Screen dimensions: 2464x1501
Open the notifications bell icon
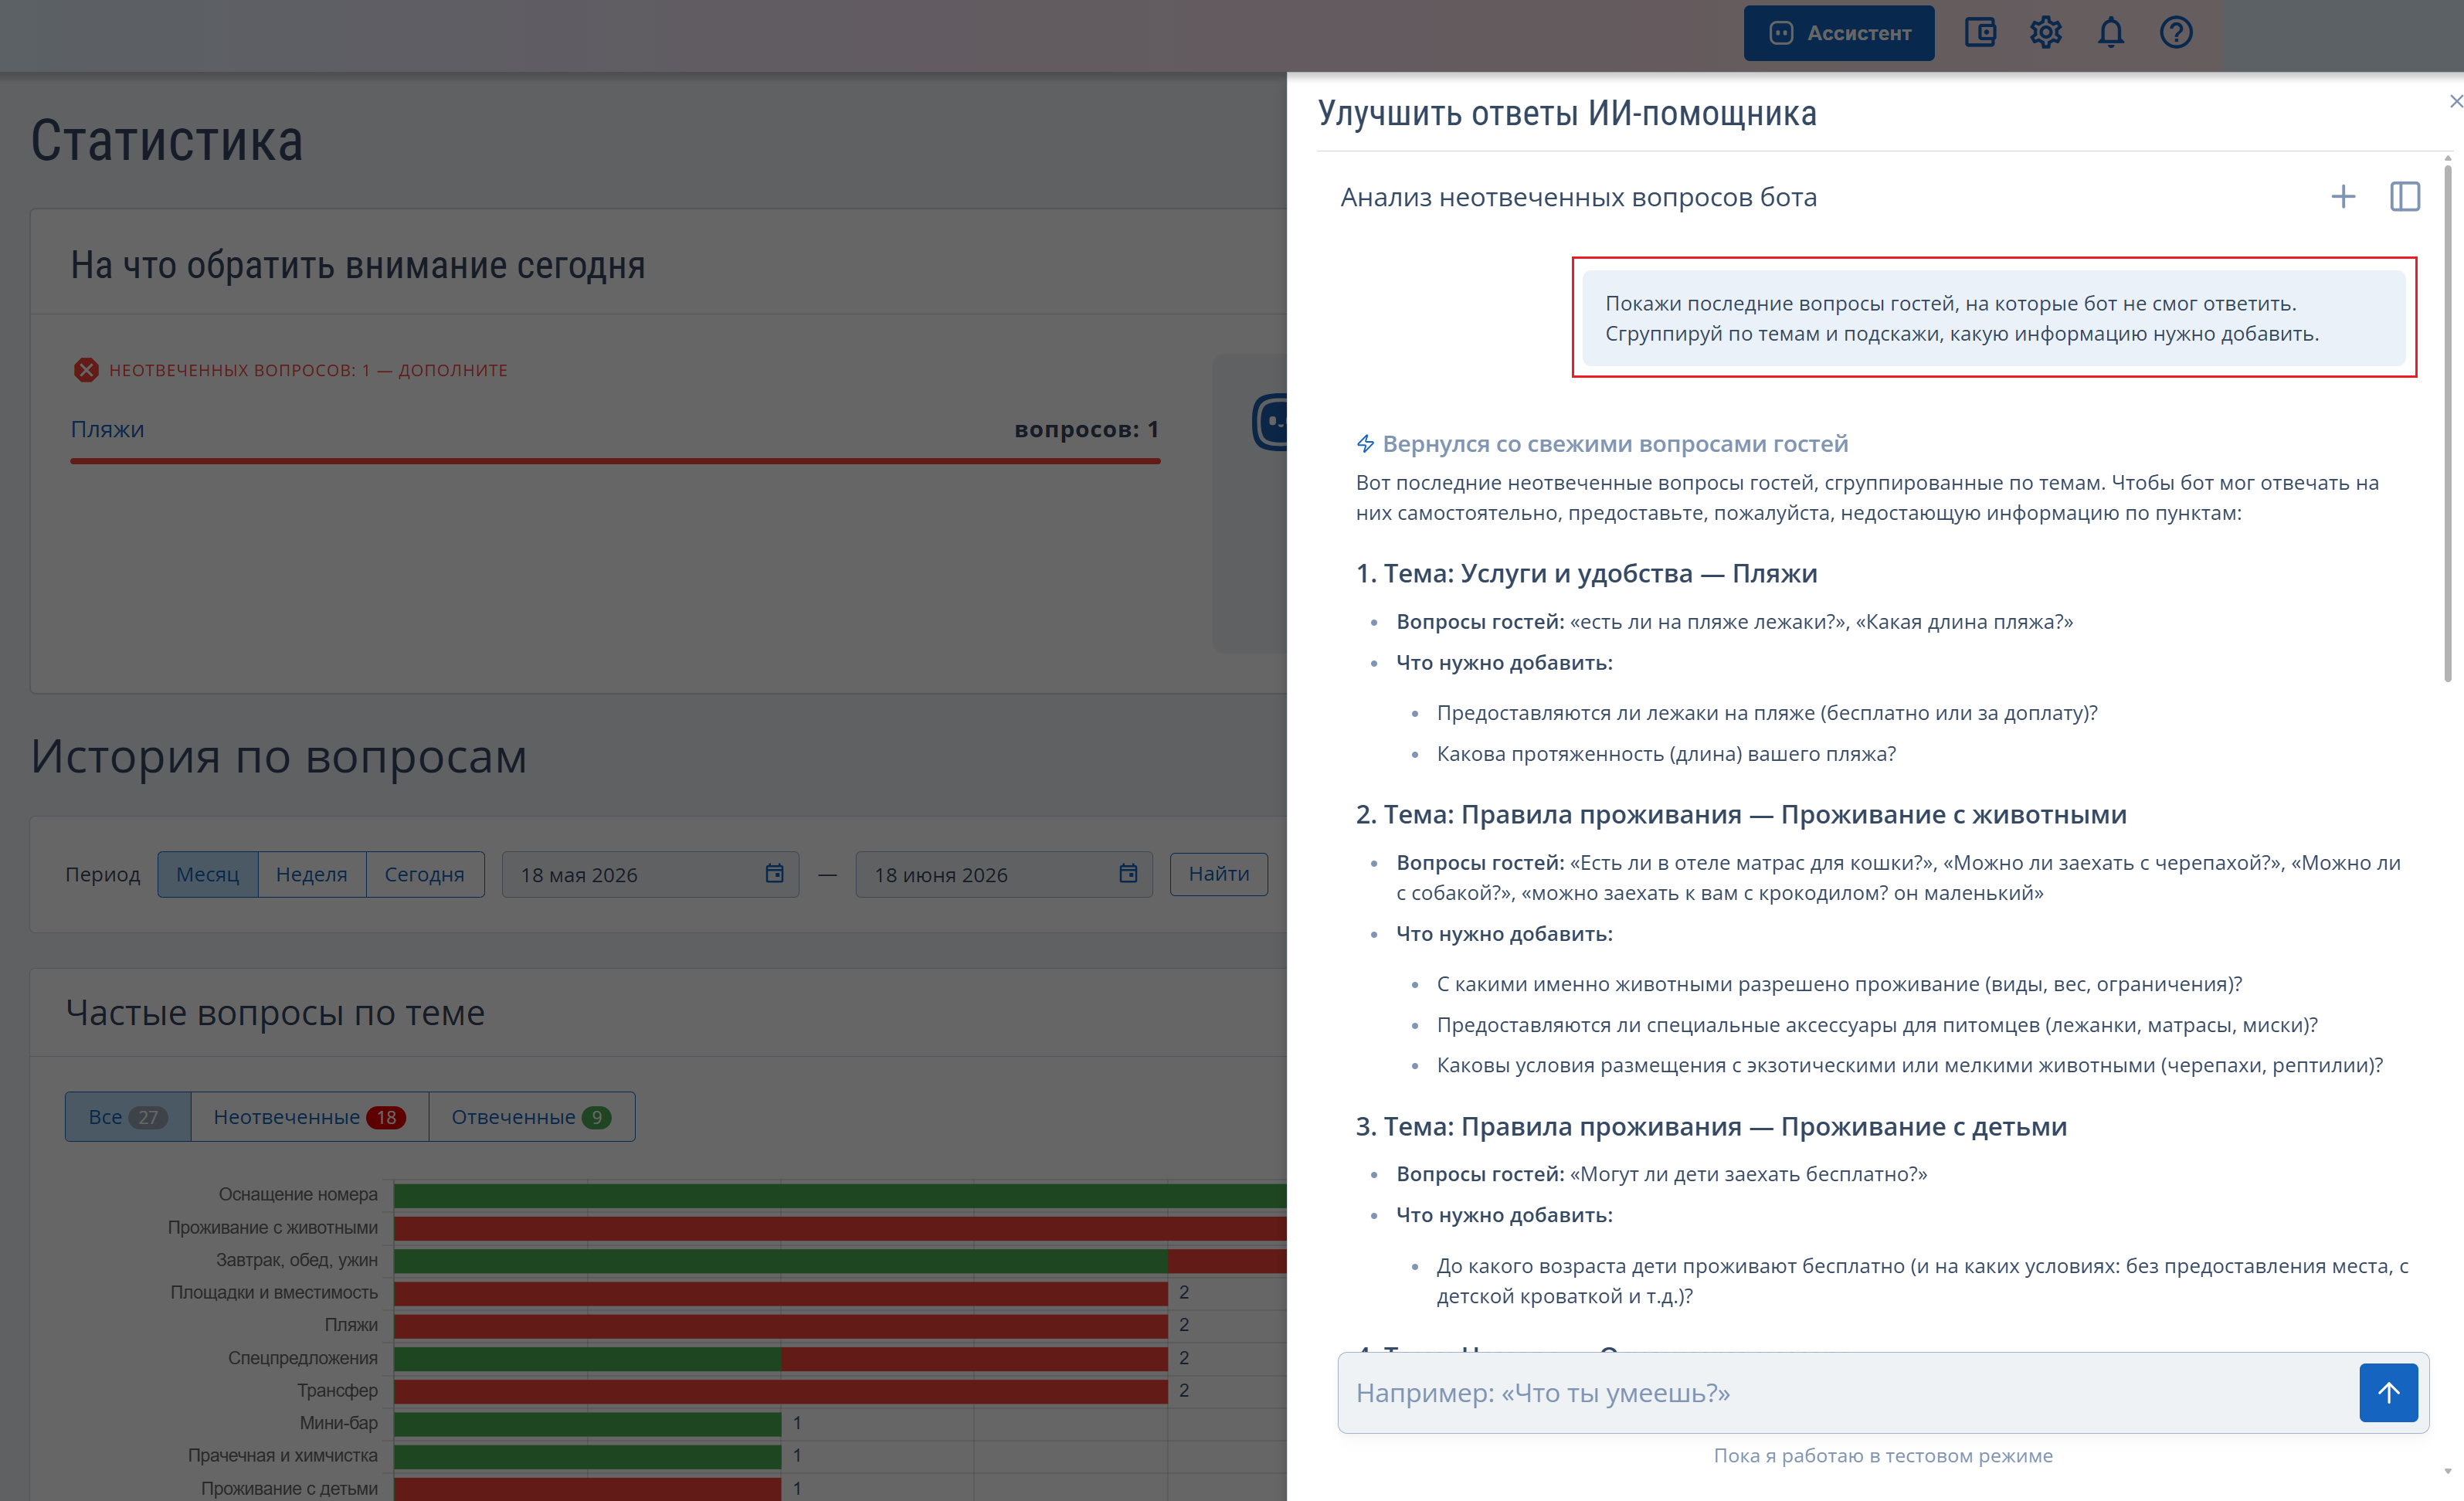point(2110,33)
